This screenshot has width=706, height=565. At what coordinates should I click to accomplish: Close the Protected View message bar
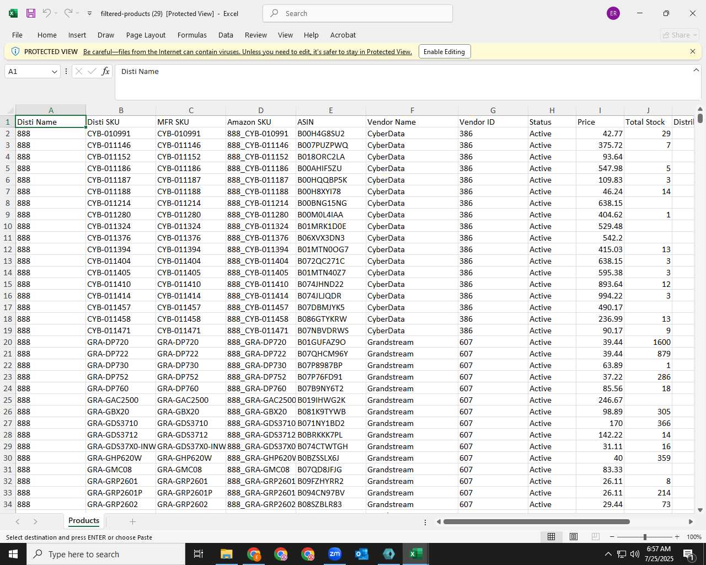click(x=693, y=51)
